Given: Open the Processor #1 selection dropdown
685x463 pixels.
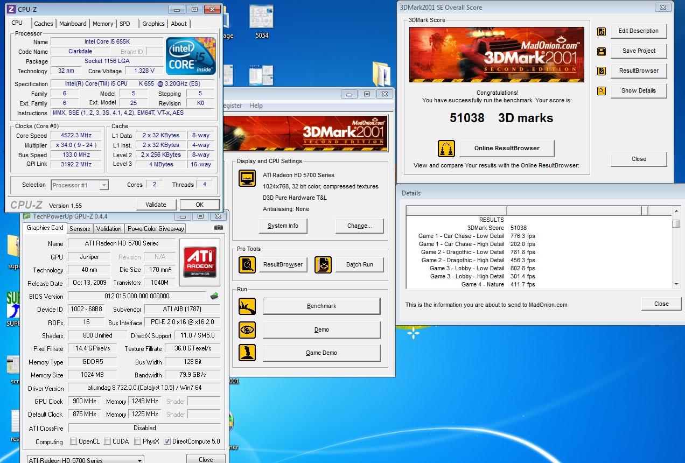Looking at the screenshot, I should (80, 185).
